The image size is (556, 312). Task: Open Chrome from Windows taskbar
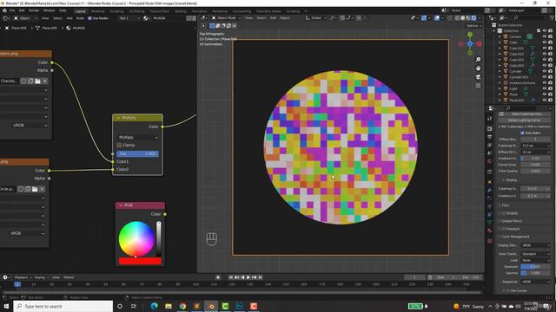point(182,306)
